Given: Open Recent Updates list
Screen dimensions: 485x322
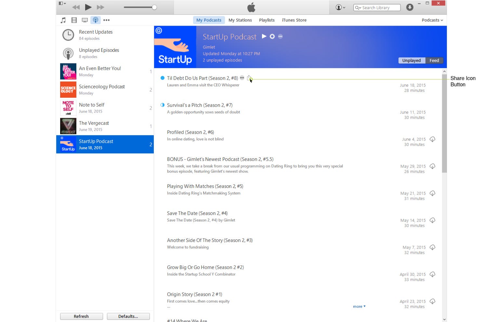Looking at the screenshot, I should (105, 35).
